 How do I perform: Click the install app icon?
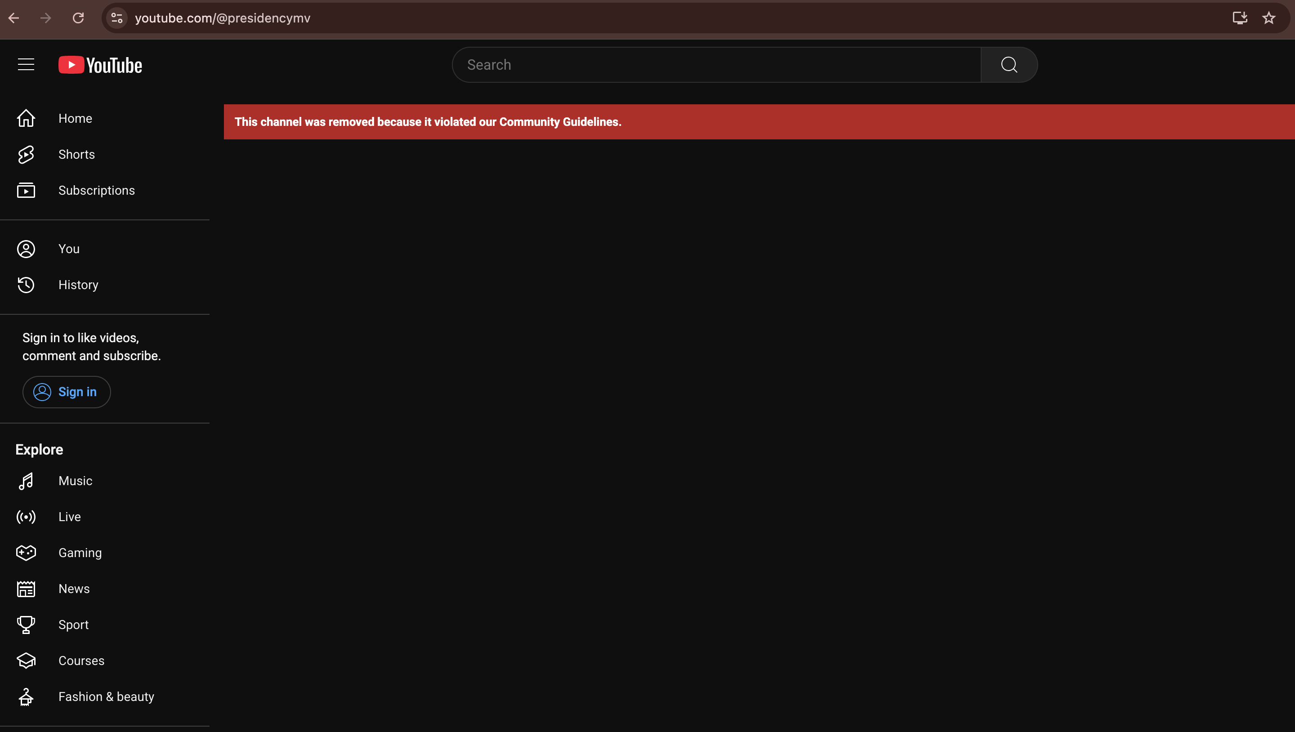pos(1239,18)
